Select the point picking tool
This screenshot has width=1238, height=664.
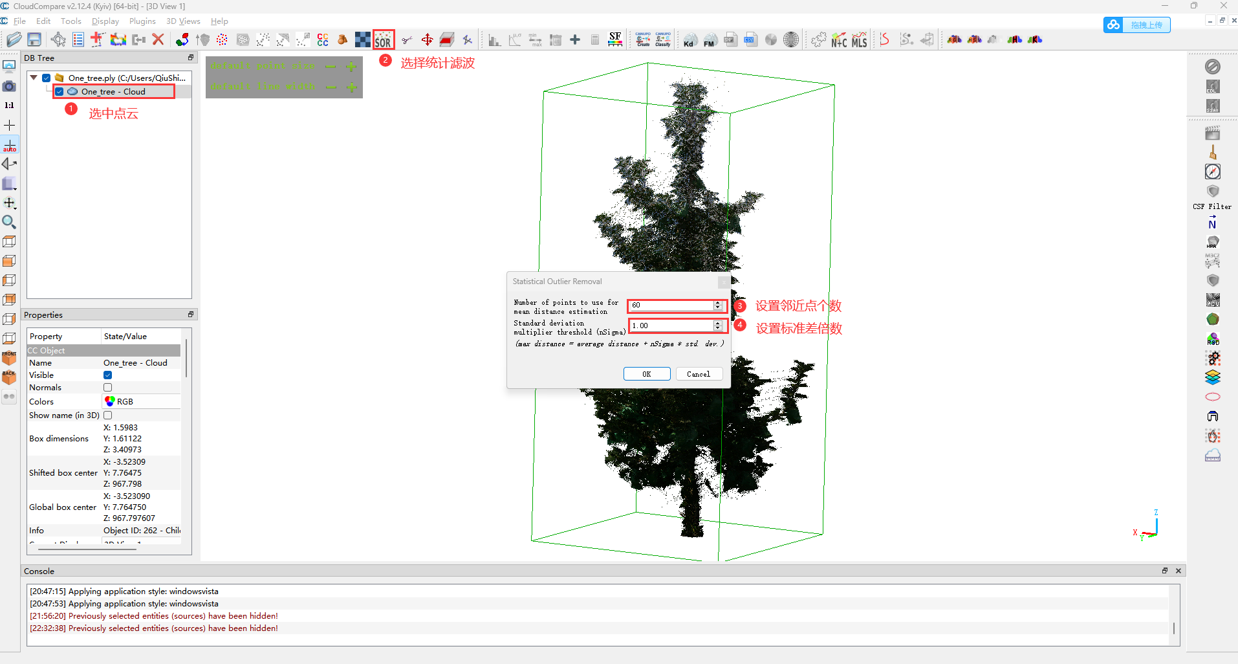pos(58,39)
